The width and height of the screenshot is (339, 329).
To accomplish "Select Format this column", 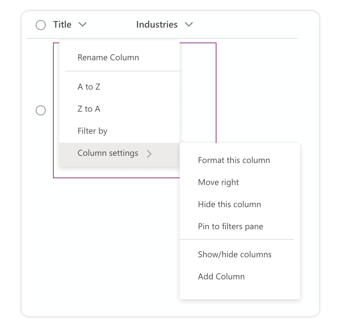I will (x=233, y=160).
